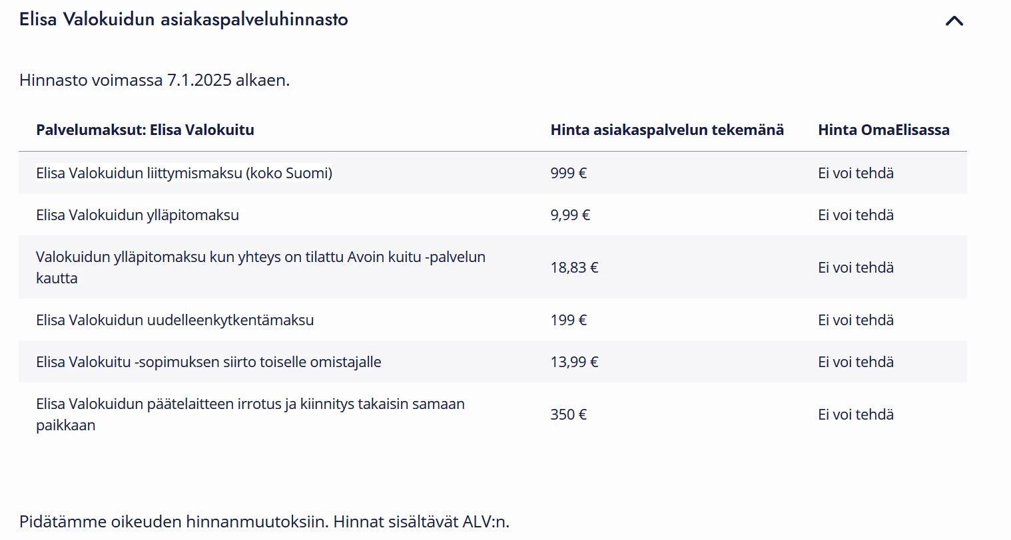Select the Hinta asiakaspalvelun tekemänä column header

click(x=667, y=130)
